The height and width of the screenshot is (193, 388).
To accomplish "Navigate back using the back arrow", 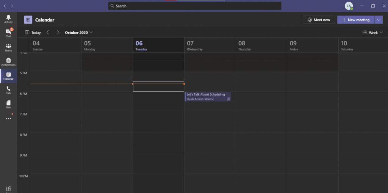I will tap(5, 6).
